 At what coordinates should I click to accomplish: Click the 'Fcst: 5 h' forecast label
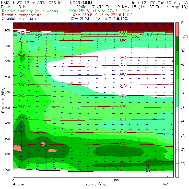[x=13, y=7]
